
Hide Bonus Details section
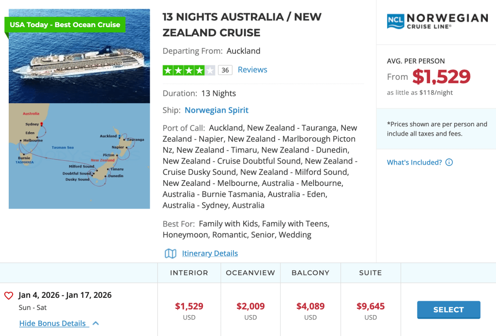[52, 323]
